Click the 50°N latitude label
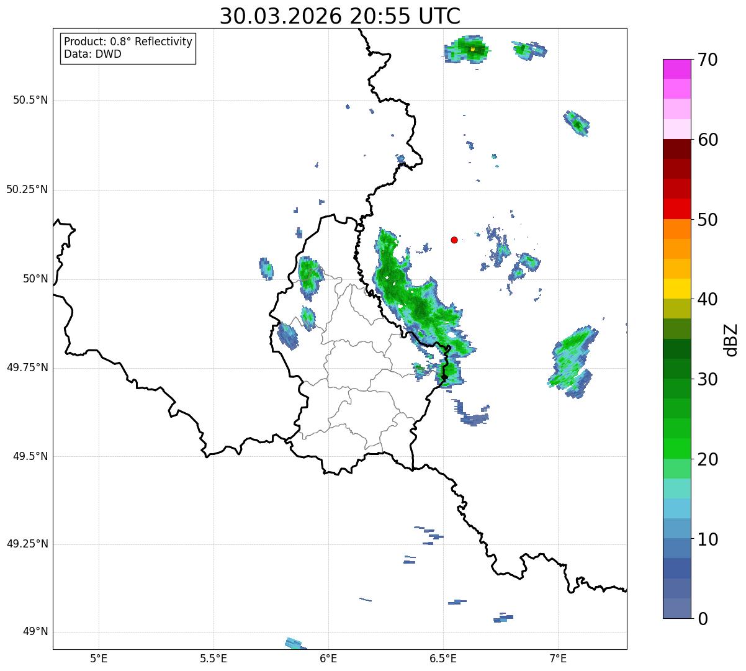 pos(35,279)
